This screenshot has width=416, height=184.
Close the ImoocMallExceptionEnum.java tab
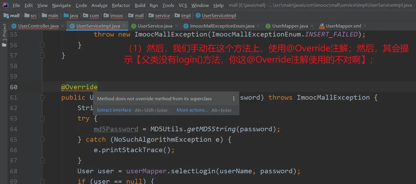point(258,26)
